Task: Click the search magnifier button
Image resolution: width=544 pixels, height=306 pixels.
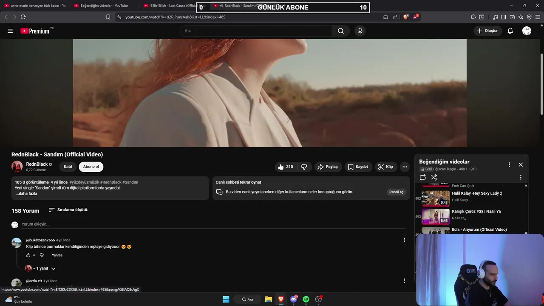Action: click(x=341, y=31)
